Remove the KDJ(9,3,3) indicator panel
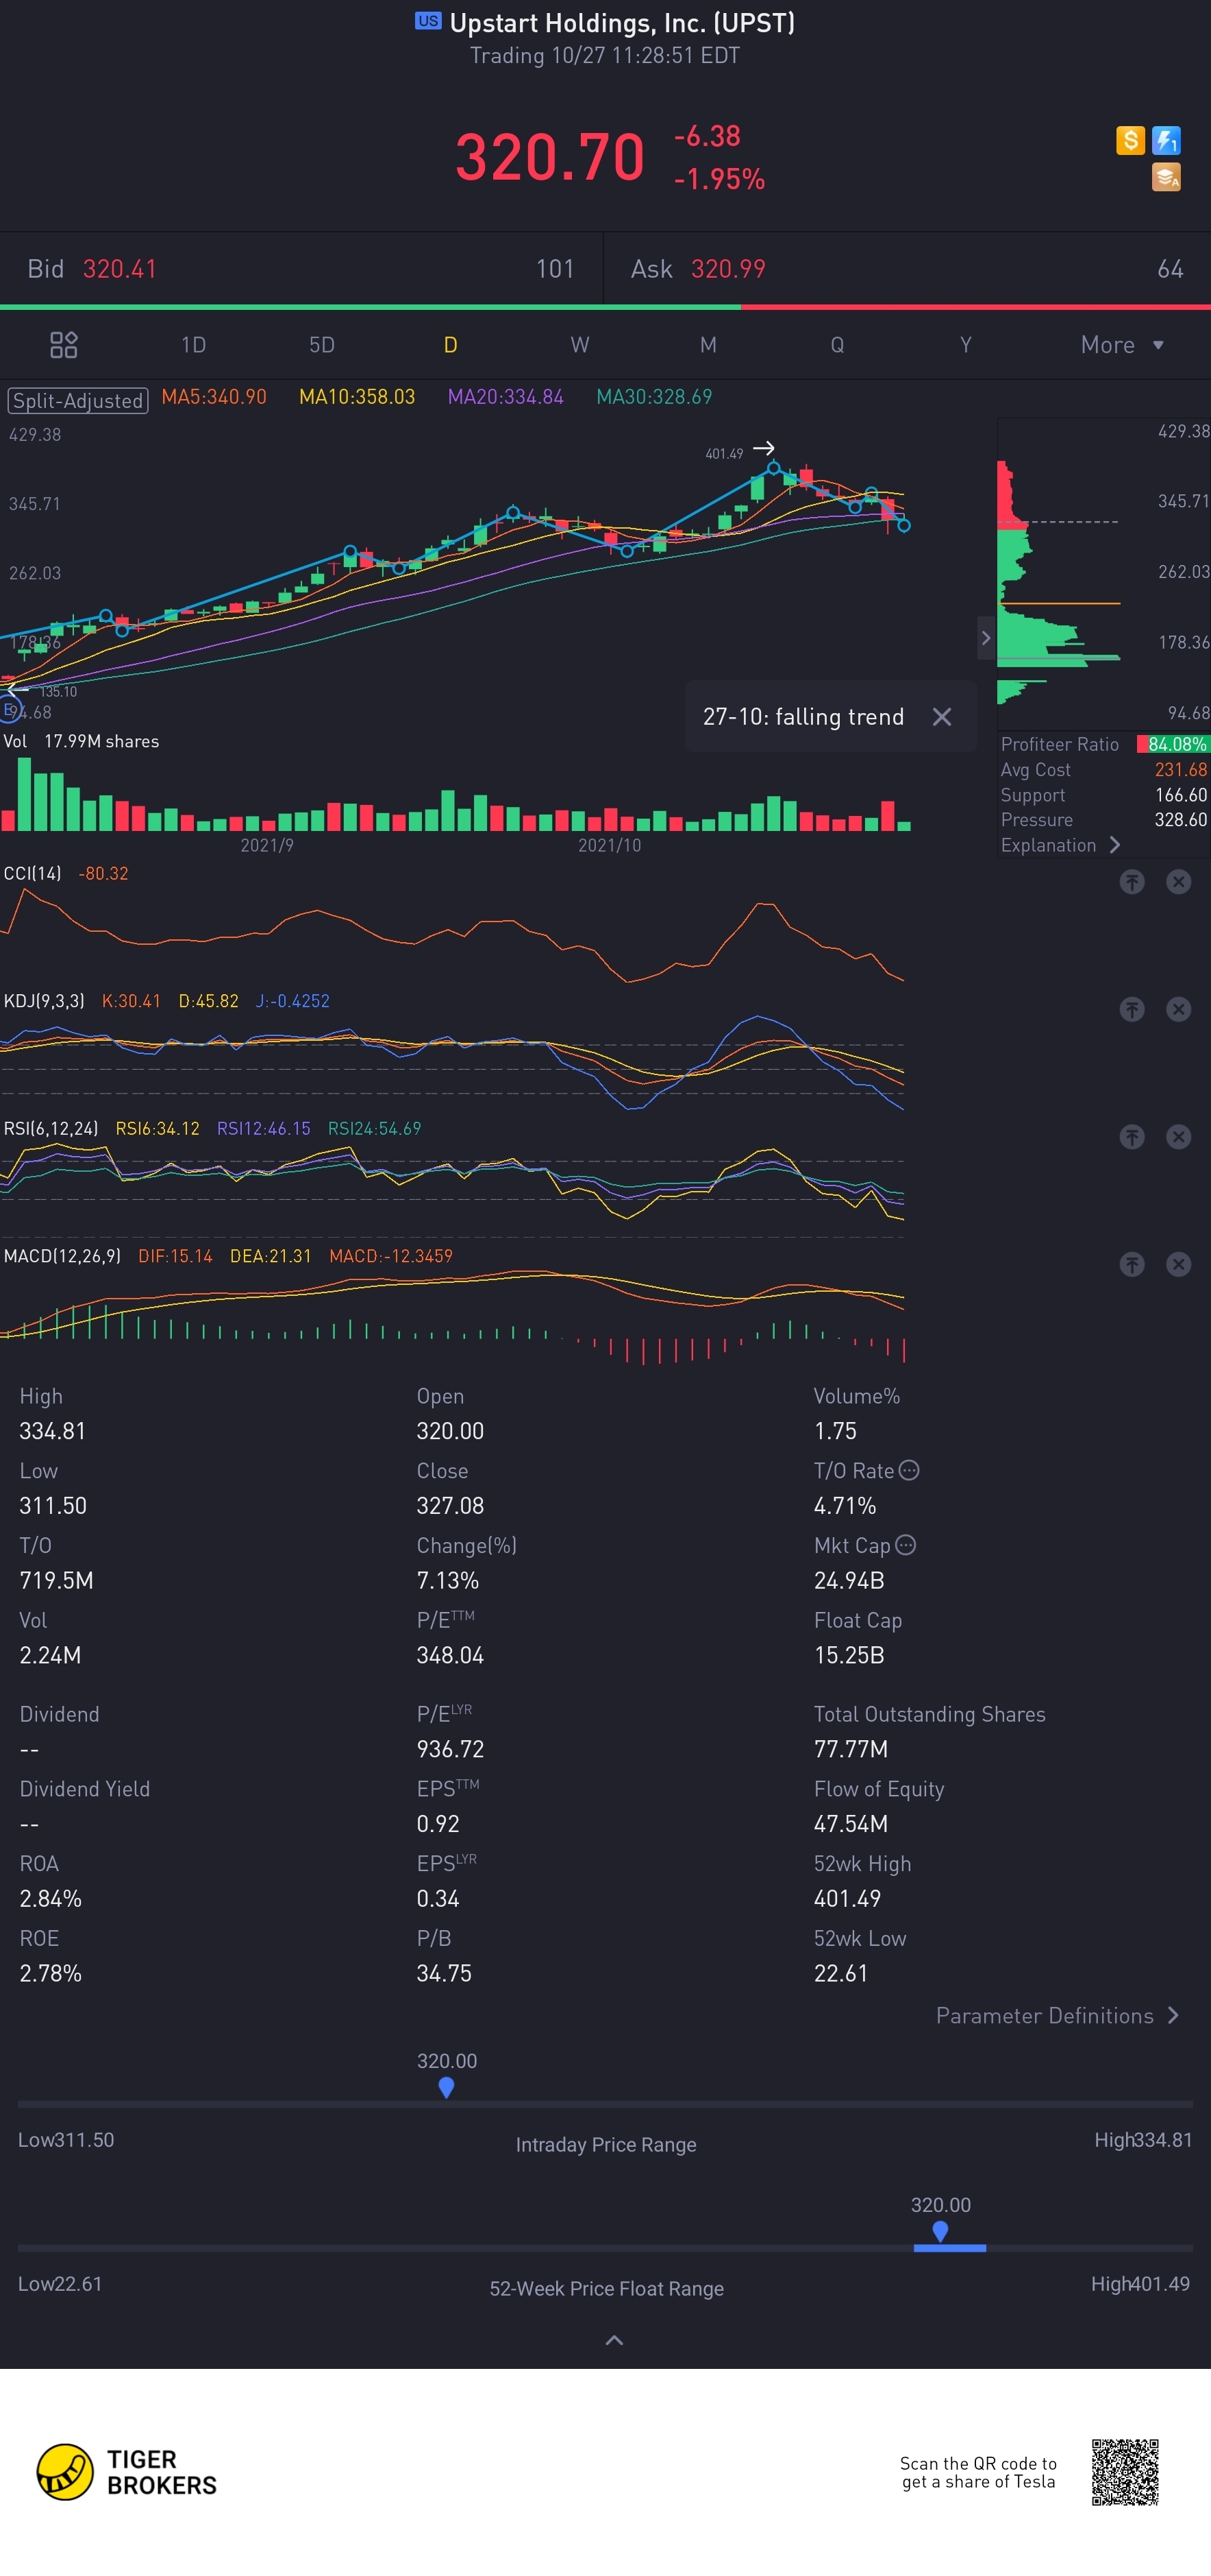The width and height of the screenshot is (1211, 2576). [1179, 1009]
